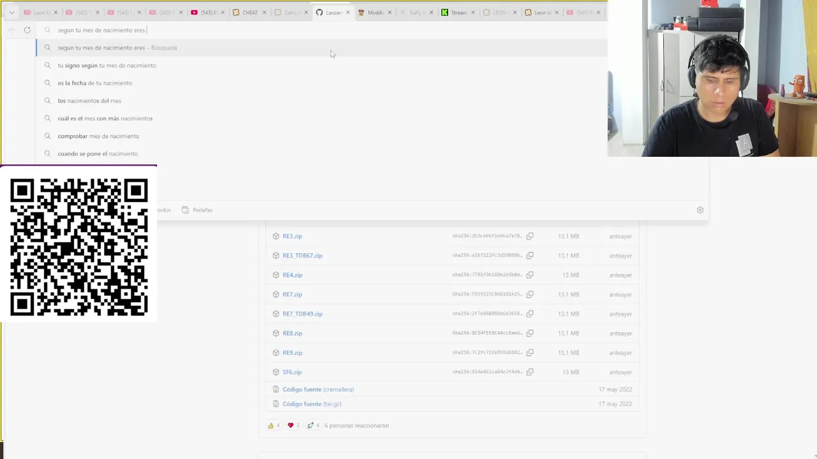Download RE4.zip

292,275
